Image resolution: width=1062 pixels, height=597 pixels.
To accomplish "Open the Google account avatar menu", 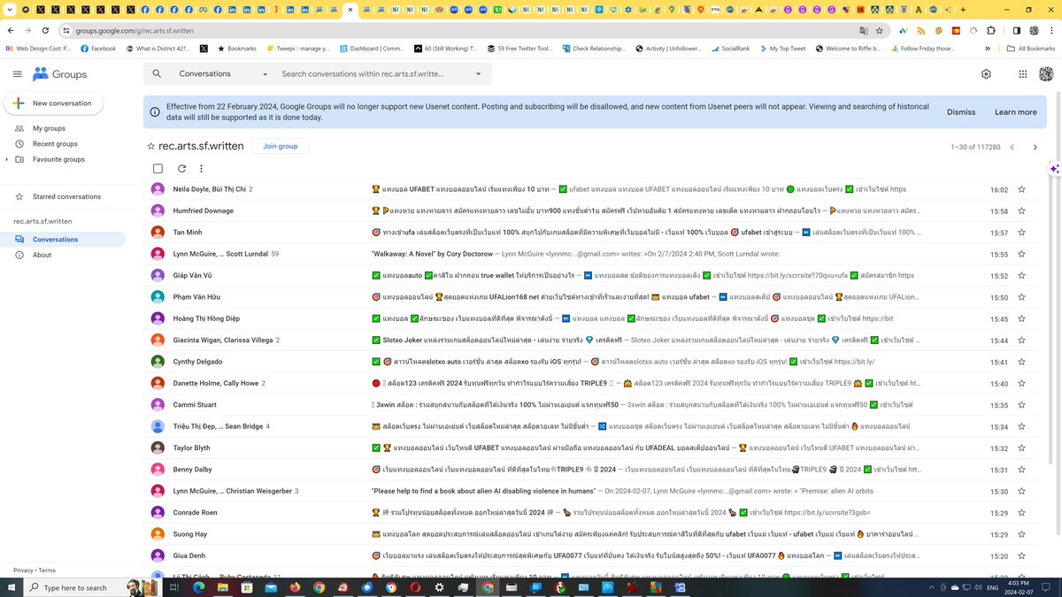I will pos(1048,74).
